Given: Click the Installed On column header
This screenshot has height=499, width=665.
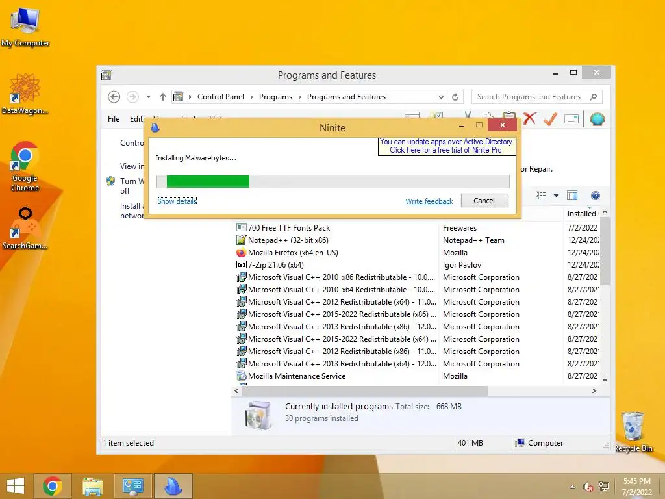Looking at the screenshot, I should tap(583, 213).
